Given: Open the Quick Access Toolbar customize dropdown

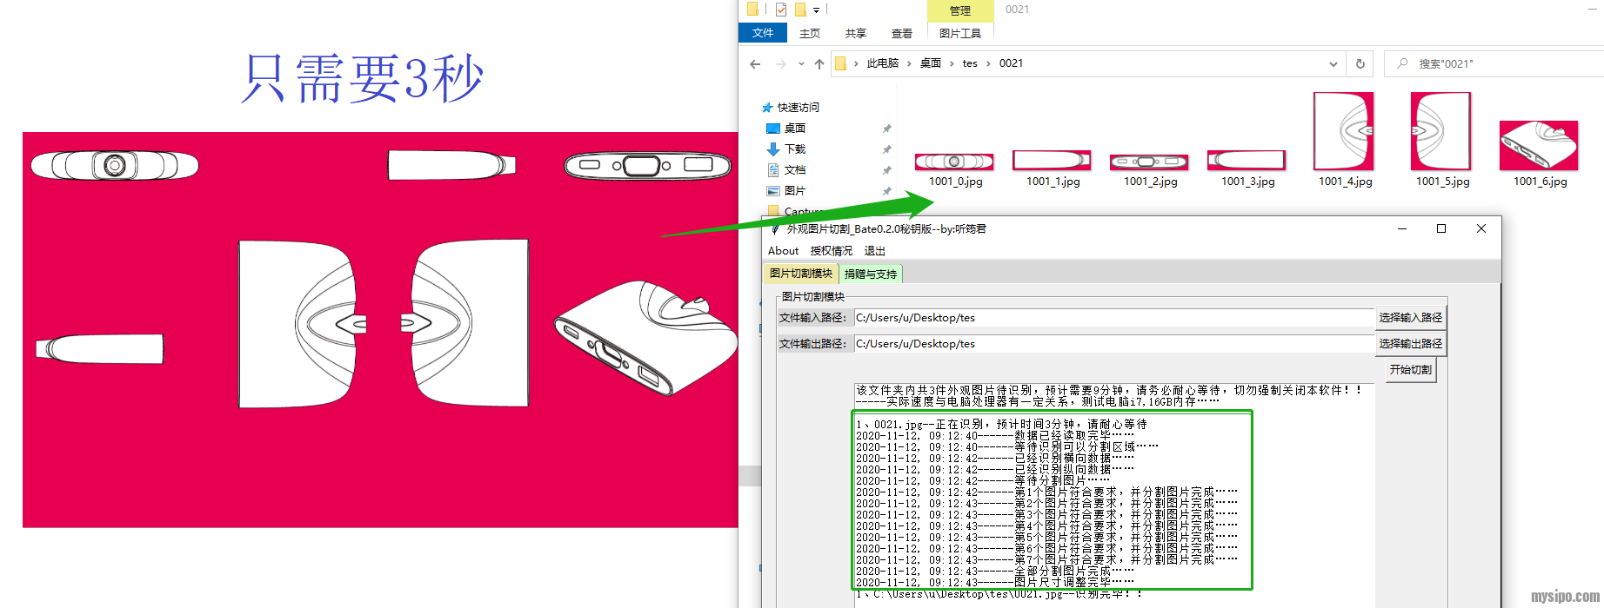Looking at the screenshot, I should 816,10.
